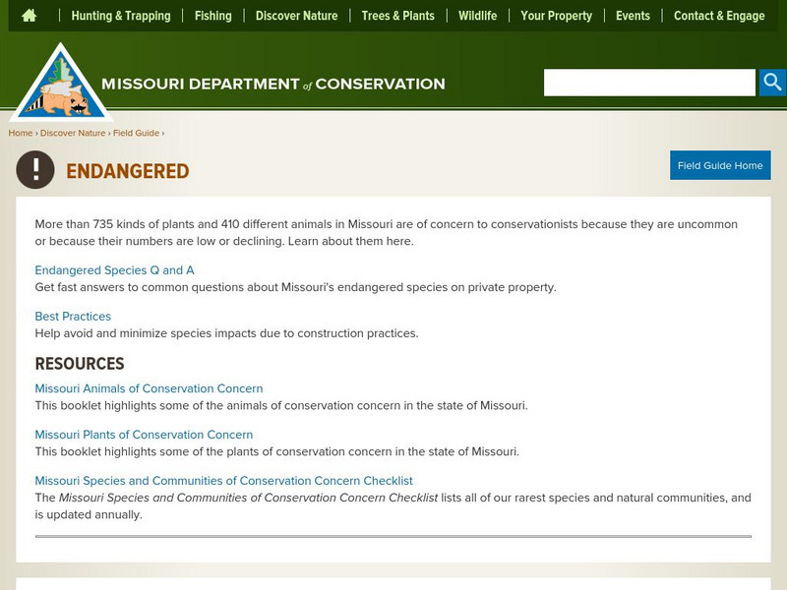Click the 'More than 735 kinds of plants' paragraph
The image size is (787, 590).
pyautogui.click(x=386, y=232)
